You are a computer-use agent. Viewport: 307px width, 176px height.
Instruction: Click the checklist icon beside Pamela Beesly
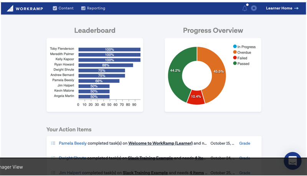[53, 143]
